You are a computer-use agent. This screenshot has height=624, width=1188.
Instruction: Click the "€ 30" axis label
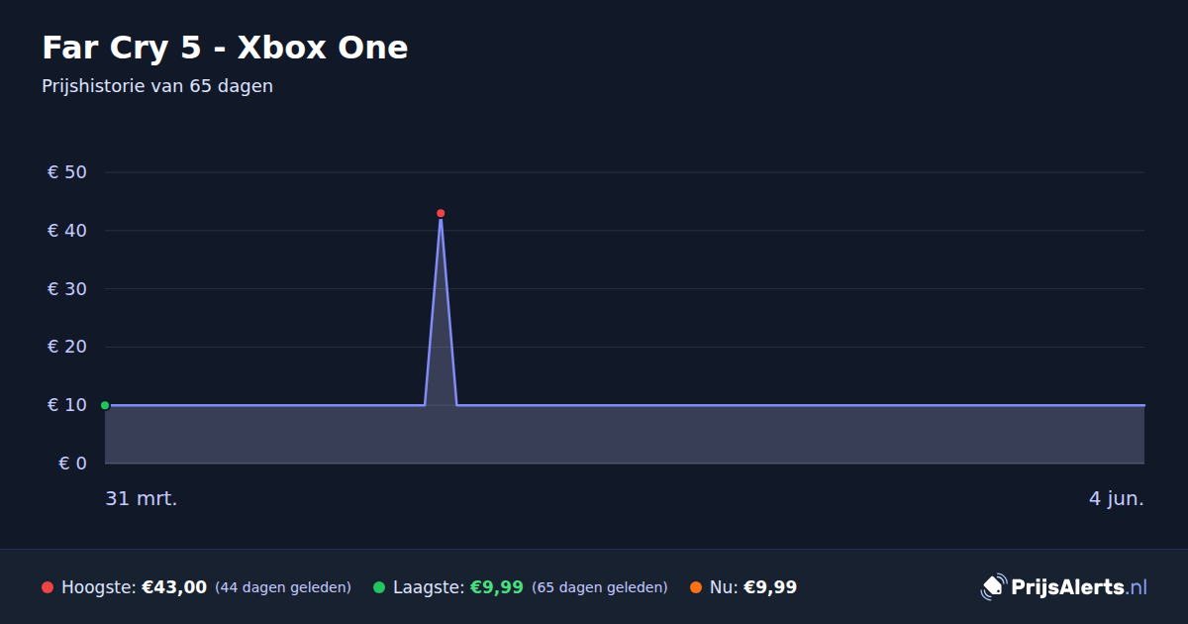point(67,289)
